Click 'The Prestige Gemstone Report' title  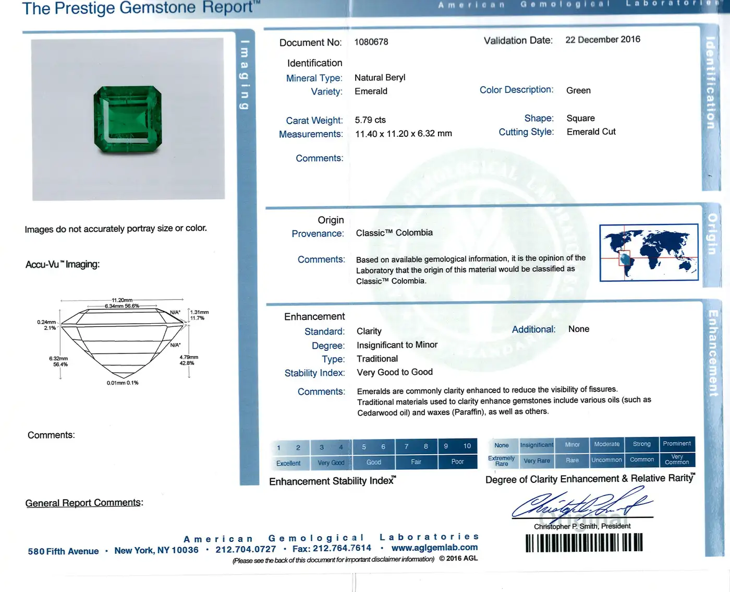(141, 8)
